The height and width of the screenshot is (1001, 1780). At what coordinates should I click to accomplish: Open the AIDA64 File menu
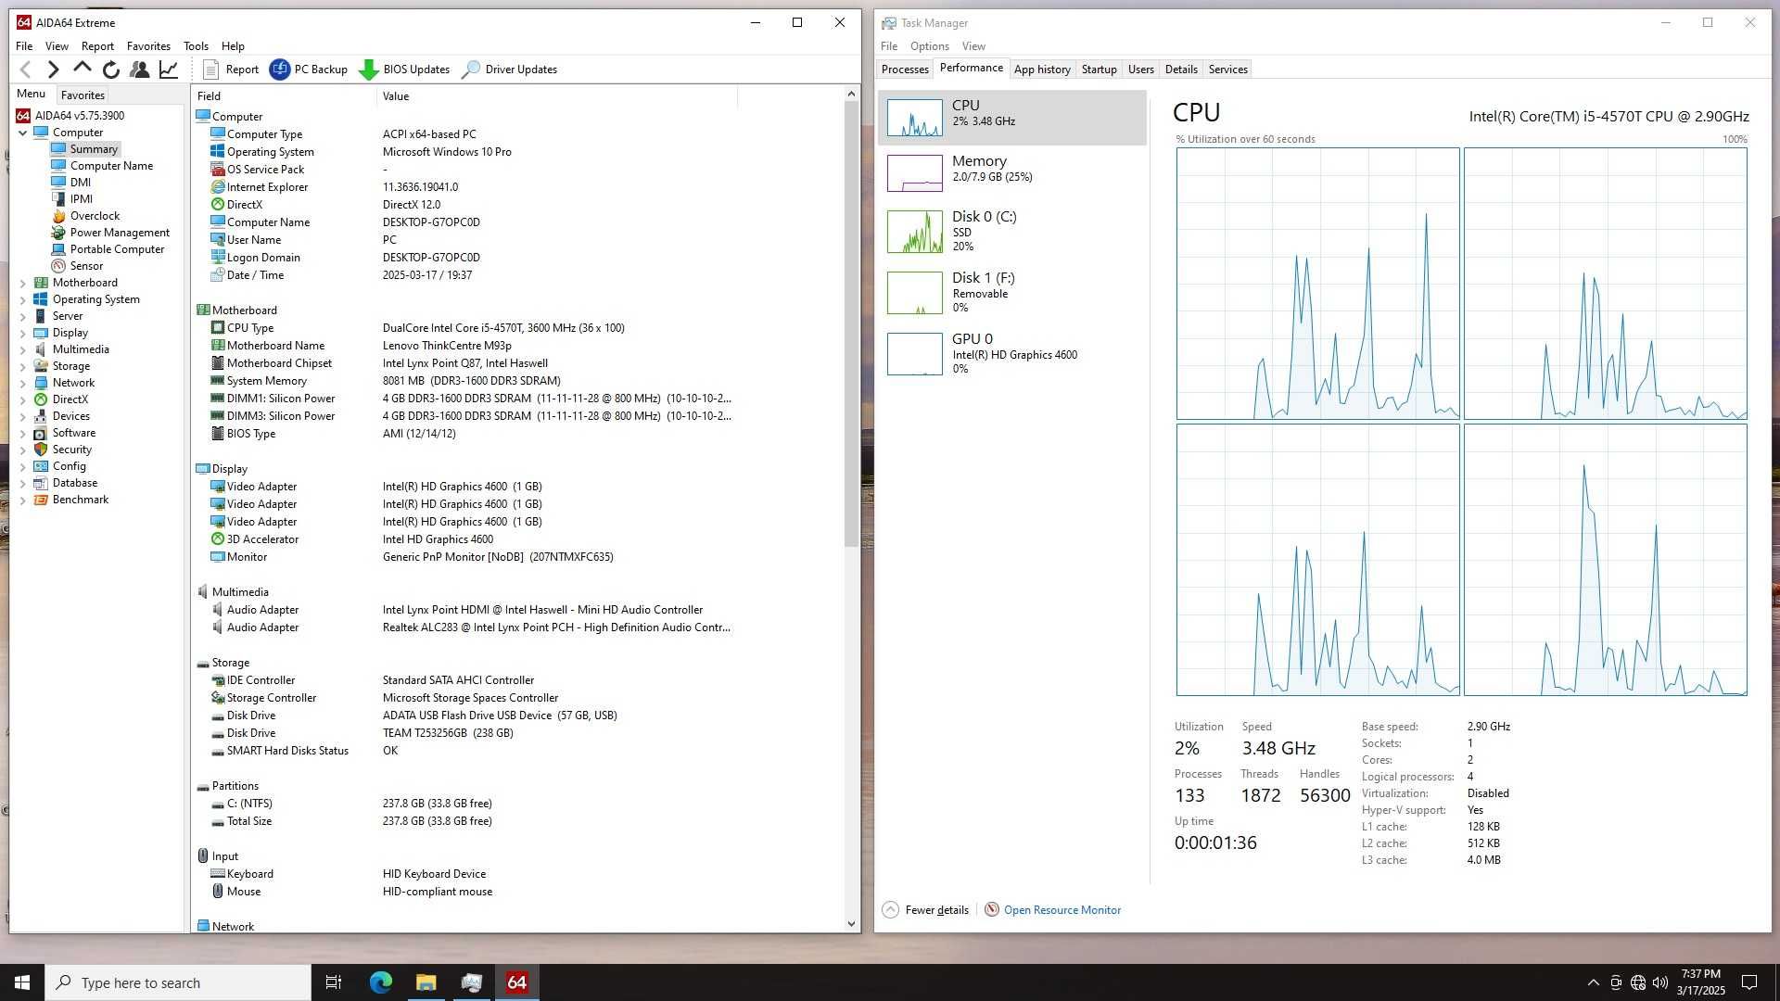24,46
